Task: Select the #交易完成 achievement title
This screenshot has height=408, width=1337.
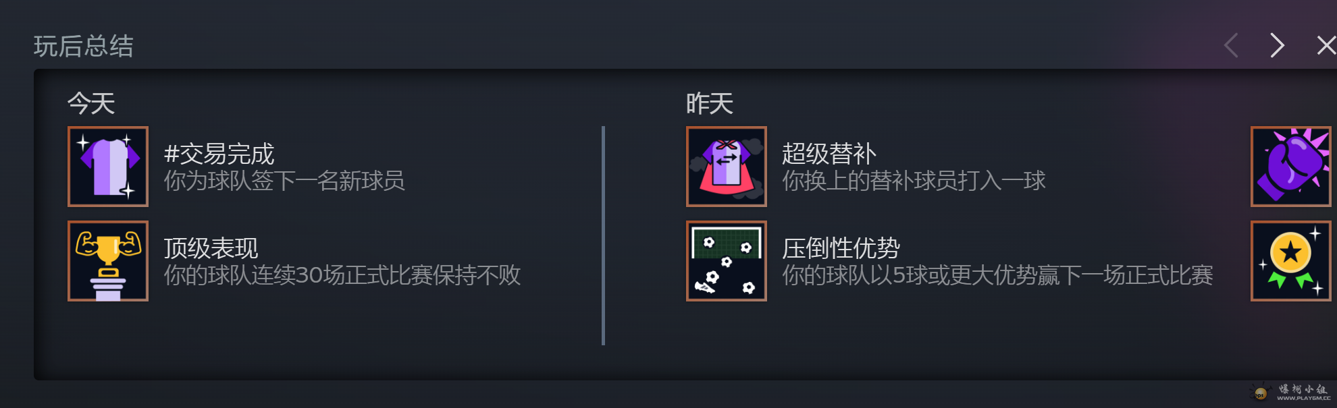Action: click(x=219, y=154)
